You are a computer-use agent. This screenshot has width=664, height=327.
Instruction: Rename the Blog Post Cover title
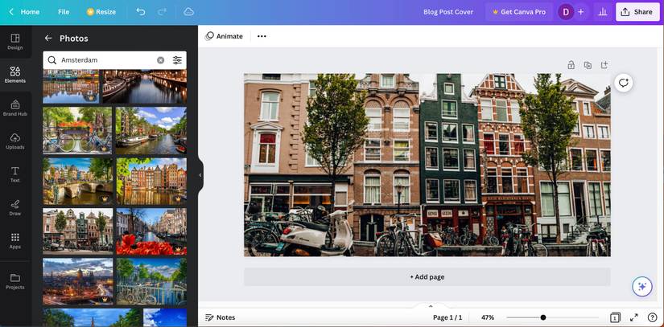click(x=448, y=12)
